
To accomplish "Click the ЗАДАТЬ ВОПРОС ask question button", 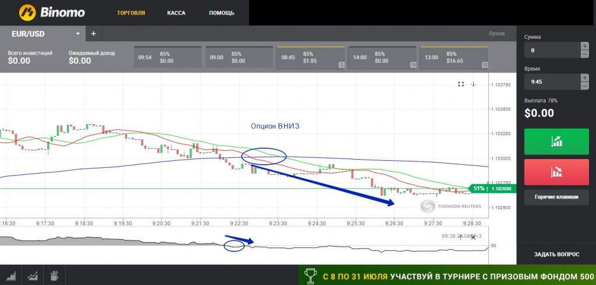I will pos(556,254).
